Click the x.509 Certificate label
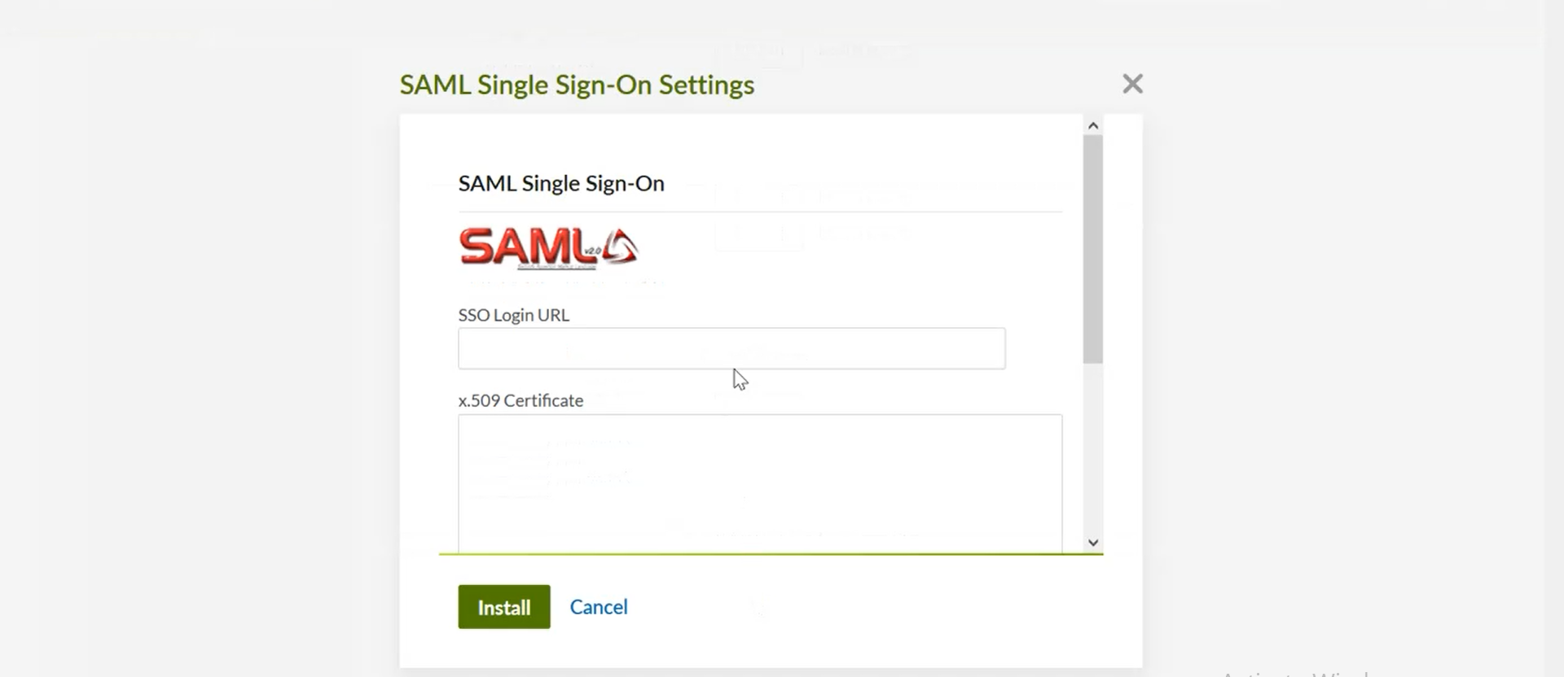1564x677 pixels. 521,400
